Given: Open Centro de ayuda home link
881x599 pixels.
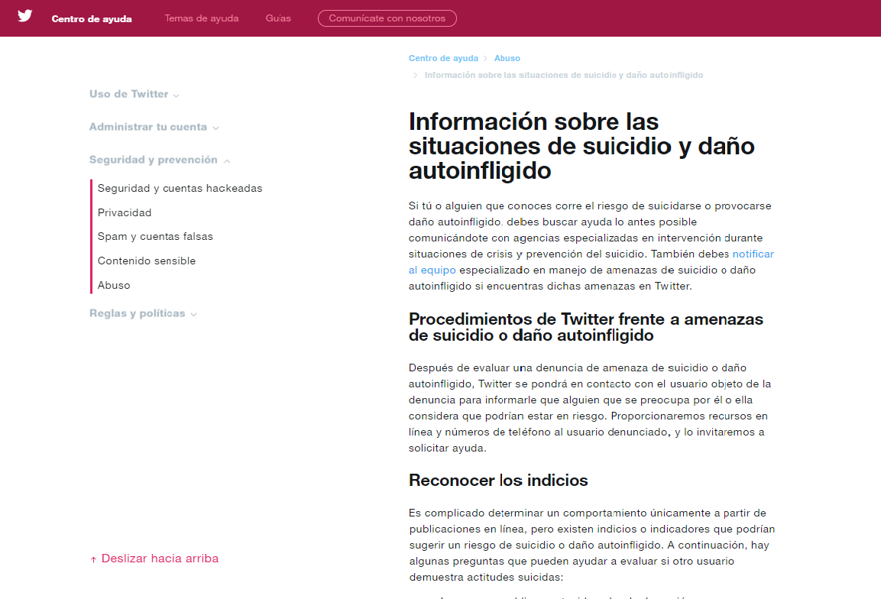Looking at the screenshot, I should tap(92, 18).
